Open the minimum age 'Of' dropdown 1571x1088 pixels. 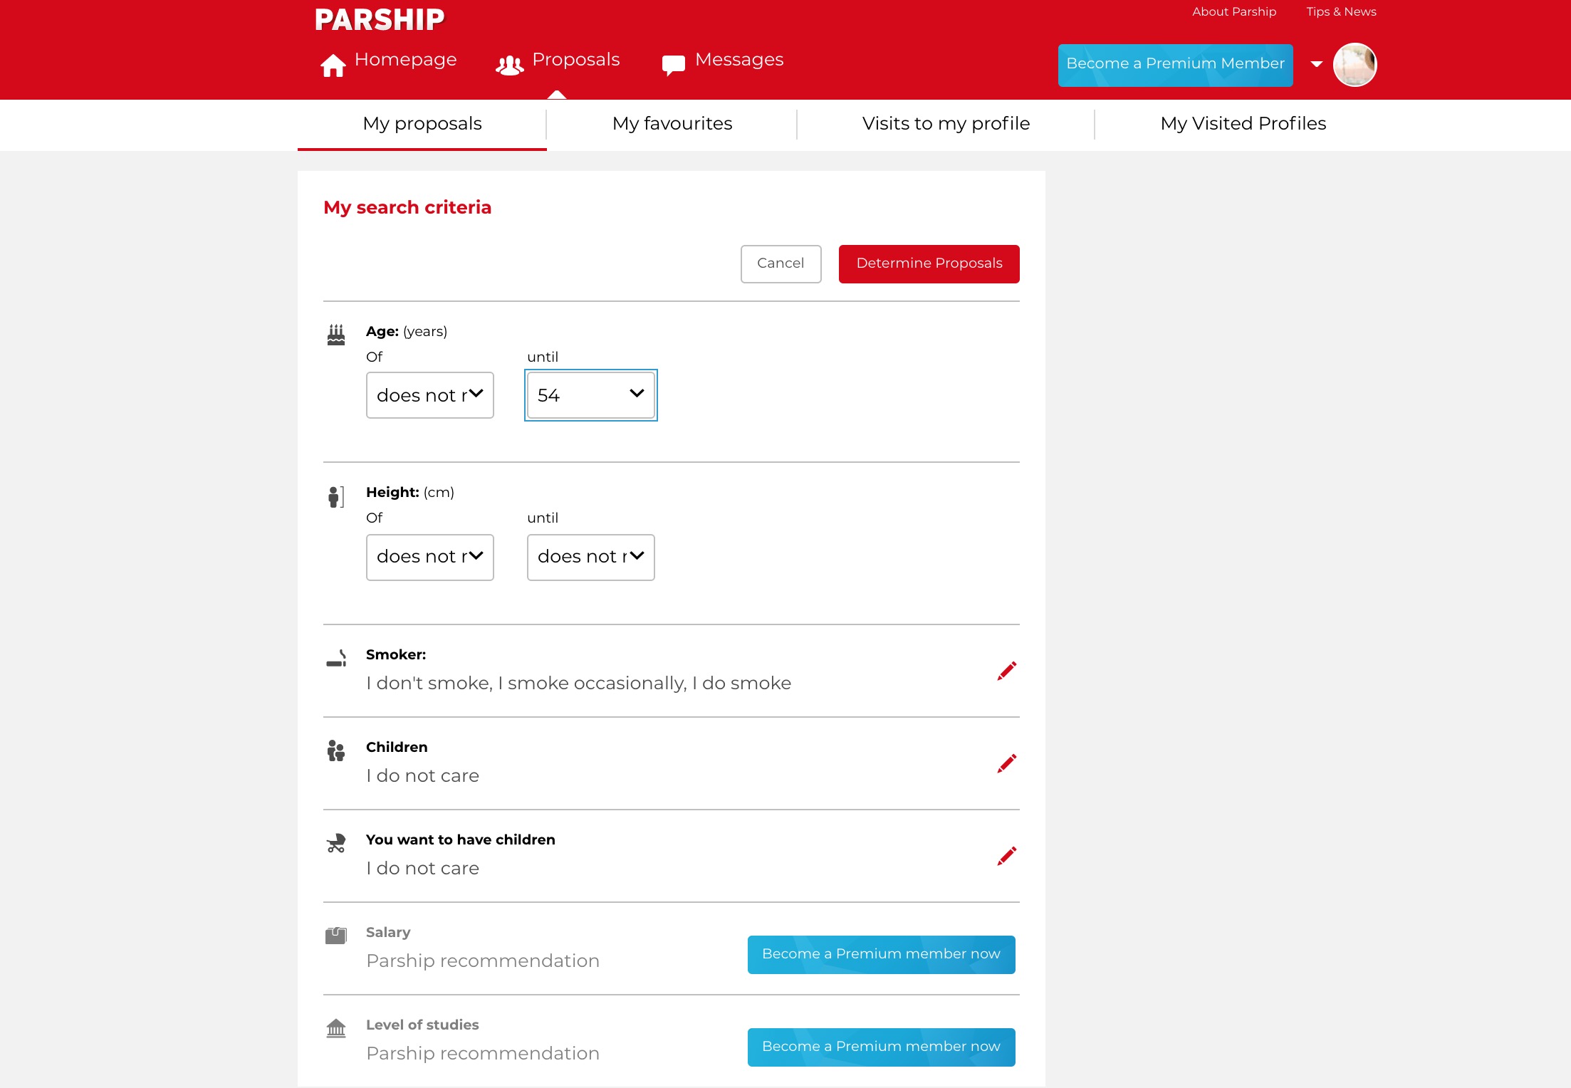[429, 395]
